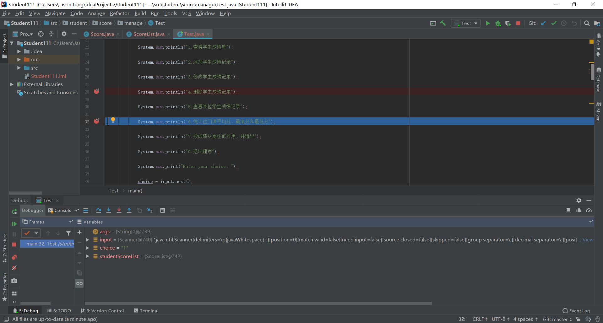Open the Event Log
Viewport: 603px width, 323px height.
pos(576,311)
